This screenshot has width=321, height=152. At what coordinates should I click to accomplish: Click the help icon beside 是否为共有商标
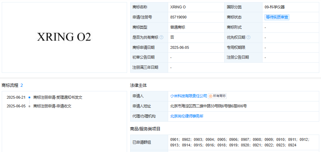tap(161, 37)
